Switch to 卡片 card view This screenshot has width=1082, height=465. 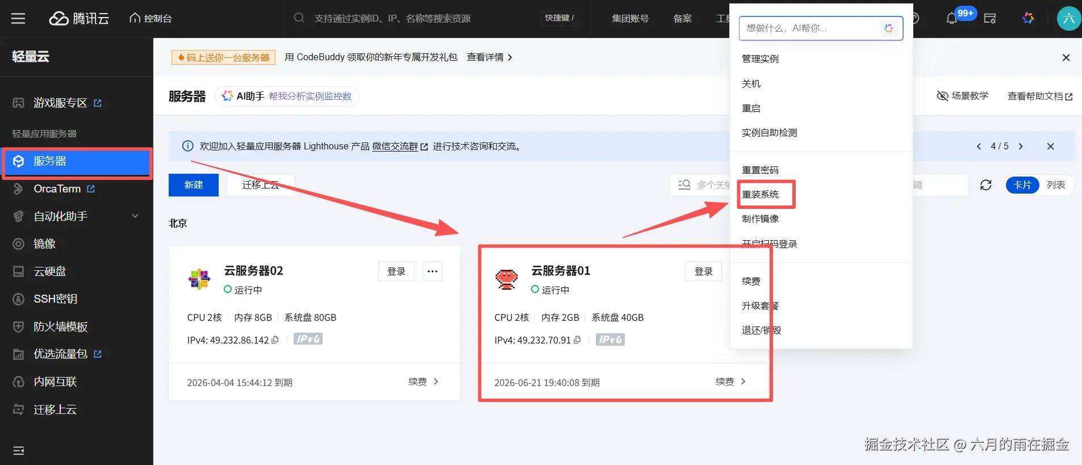click(x=1022, y=185)
